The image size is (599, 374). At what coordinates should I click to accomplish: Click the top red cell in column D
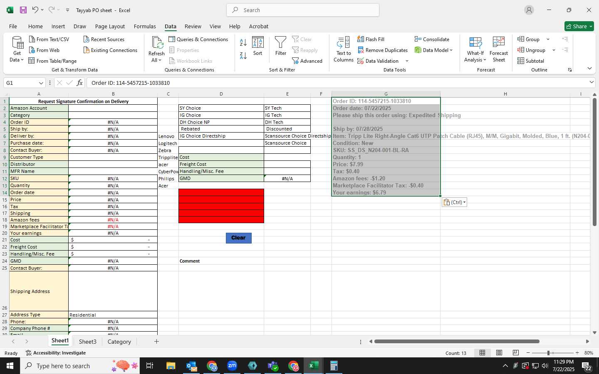(x=221, y=192)
